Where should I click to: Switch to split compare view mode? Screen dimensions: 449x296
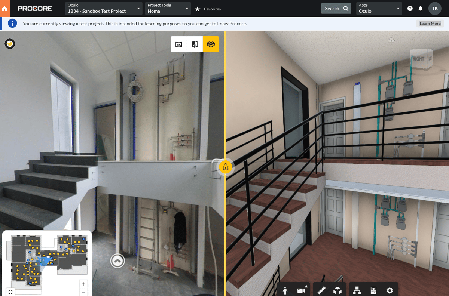click(195, 44)
